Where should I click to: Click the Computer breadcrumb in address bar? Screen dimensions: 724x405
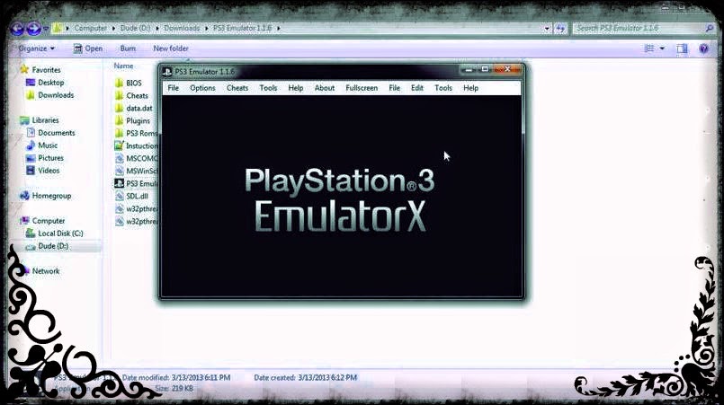tap(90, 28)
